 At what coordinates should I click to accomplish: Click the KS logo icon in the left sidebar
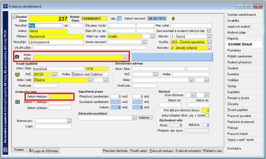click(5, 150)
